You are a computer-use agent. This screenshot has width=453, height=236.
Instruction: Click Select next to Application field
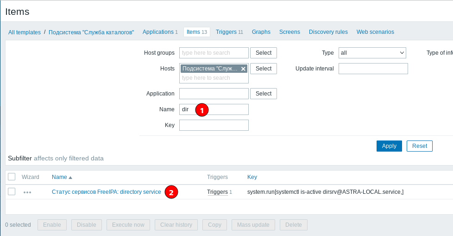(263, 94)
